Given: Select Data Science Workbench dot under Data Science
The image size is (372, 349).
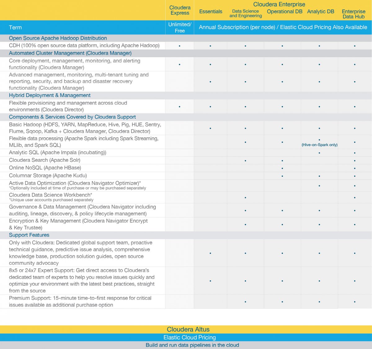Looking at the screenshot, I should tap(245, 197).
